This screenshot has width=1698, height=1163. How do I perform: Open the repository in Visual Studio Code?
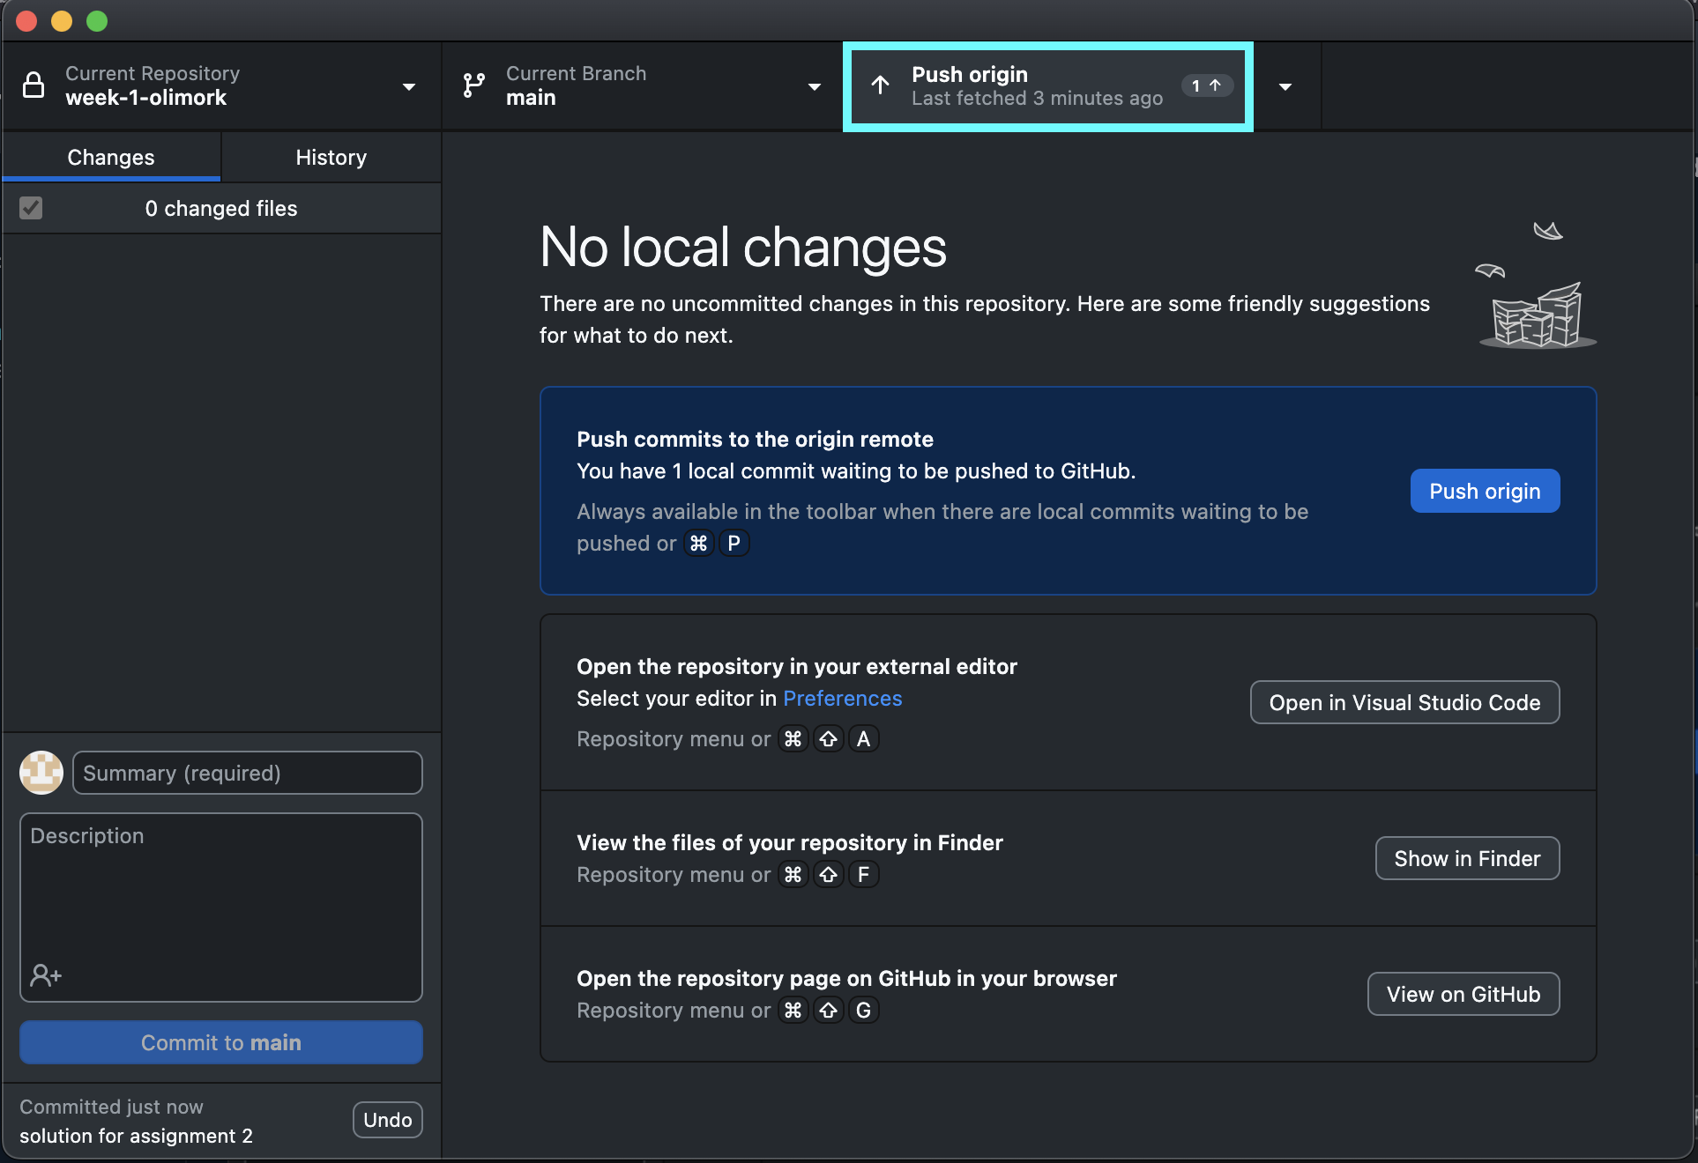(x=1404, y=702)
